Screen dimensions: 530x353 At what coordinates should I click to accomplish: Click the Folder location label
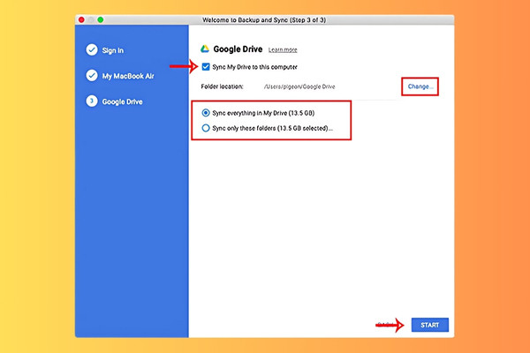(222, 86)
